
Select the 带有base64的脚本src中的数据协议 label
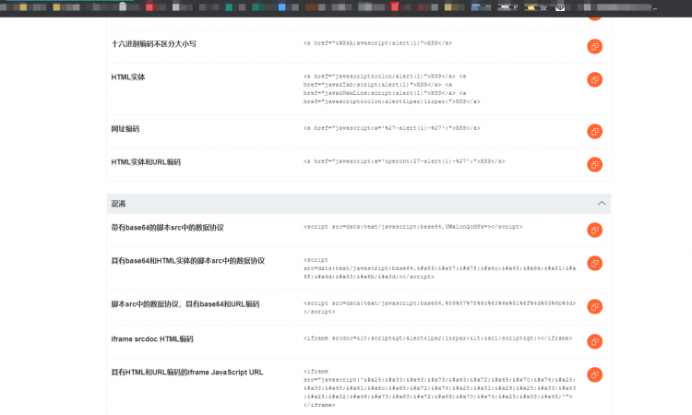tap(168, 228)
